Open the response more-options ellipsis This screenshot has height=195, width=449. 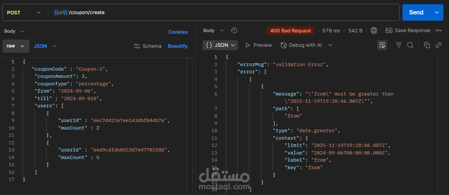tap(439, 30)
